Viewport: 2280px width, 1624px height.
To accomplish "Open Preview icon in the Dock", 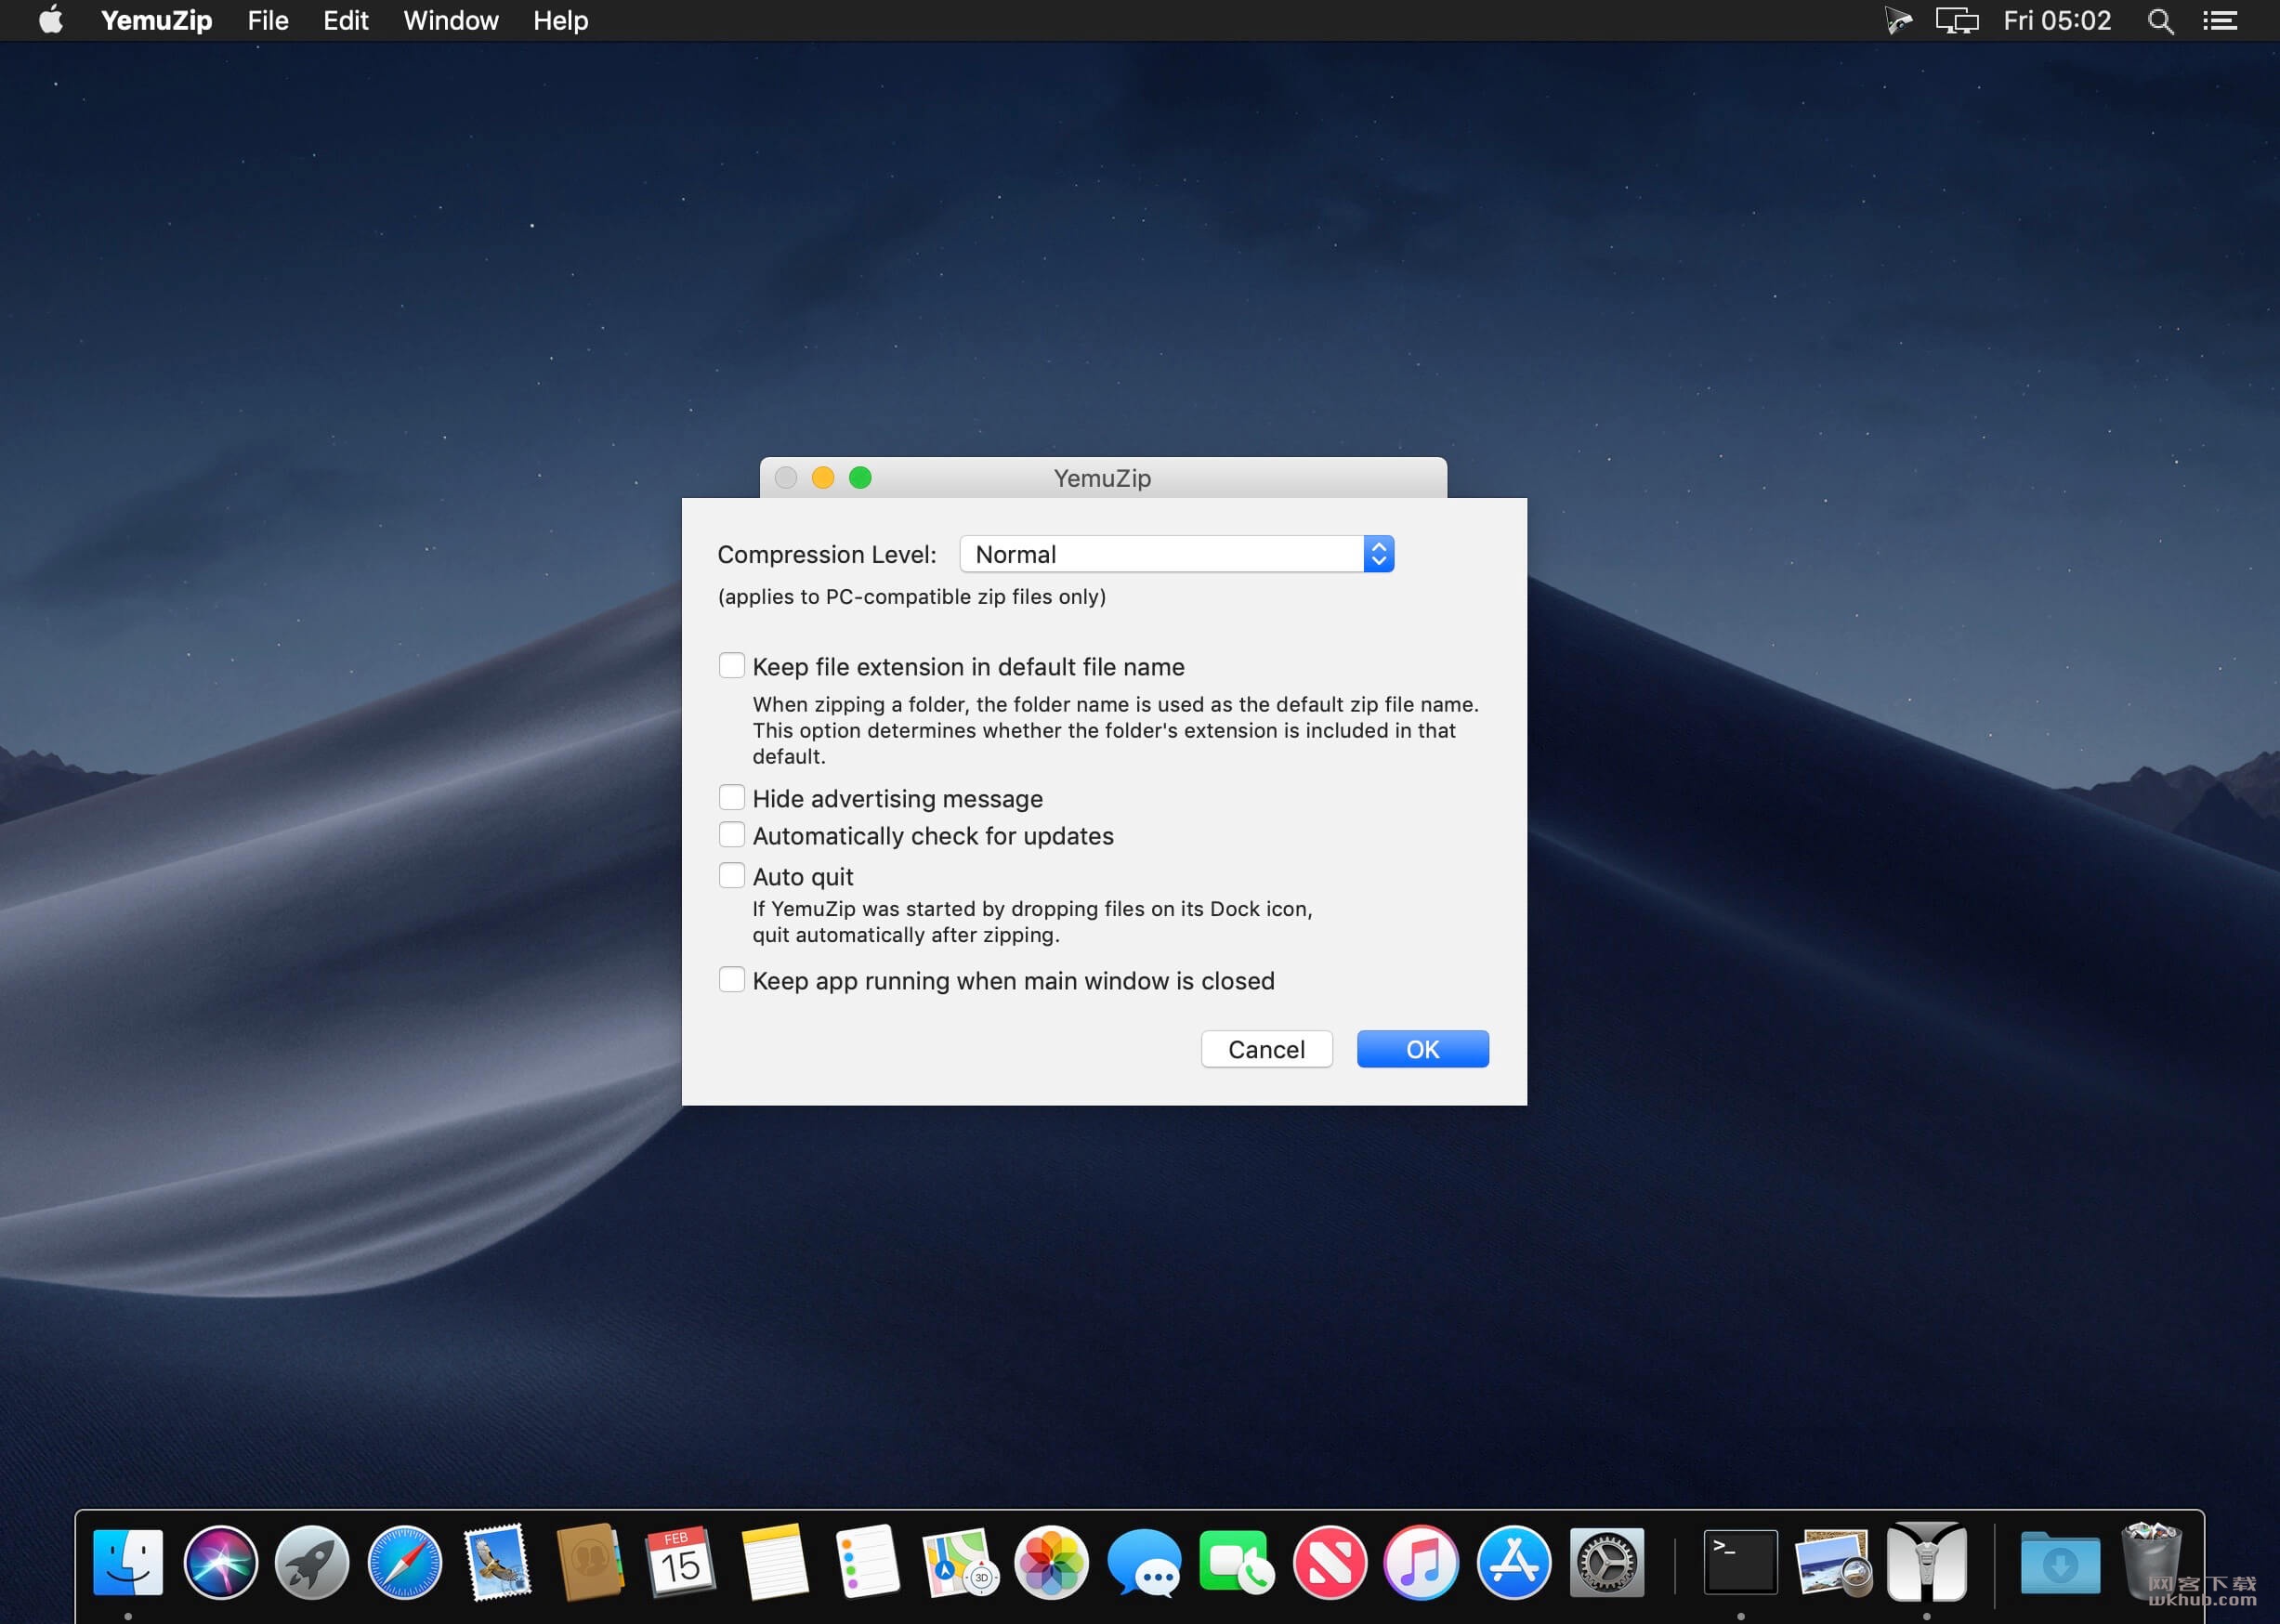I will pyautogui.click(x=1833, y=1562).
